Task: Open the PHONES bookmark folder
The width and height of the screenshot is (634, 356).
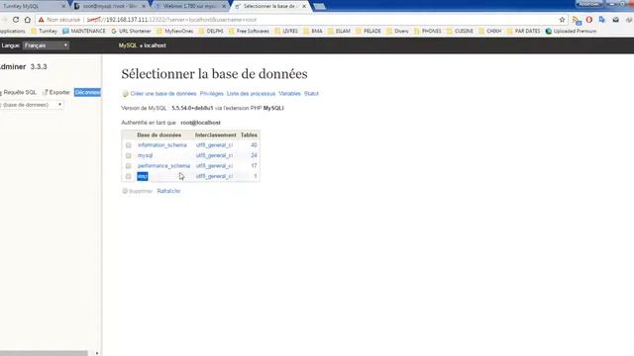Action: [x=428, y=31]
